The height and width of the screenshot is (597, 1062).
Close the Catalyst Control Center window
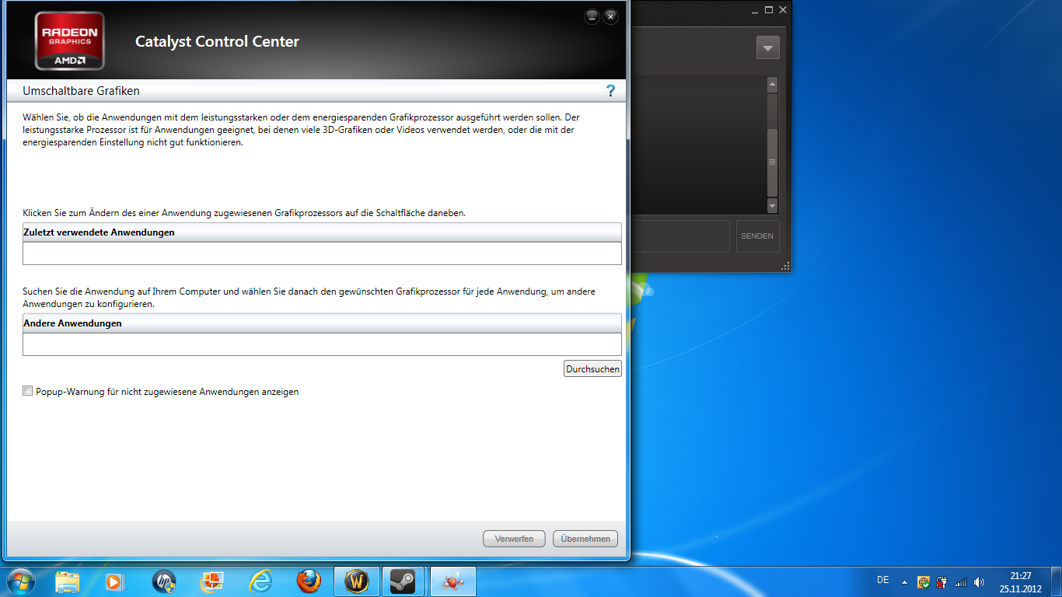click(611, 16)
